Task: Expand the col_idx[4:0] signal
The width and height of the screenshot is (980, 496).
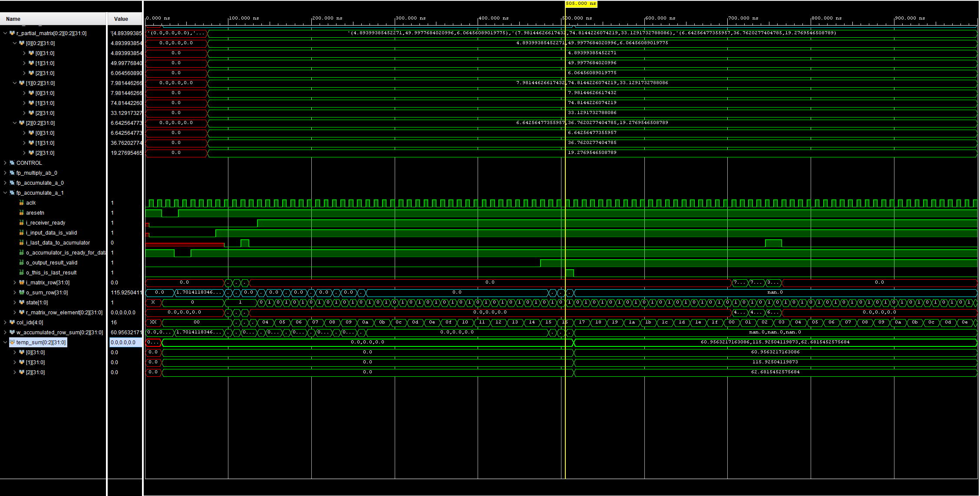Action: pyautogui.click(x=5, y=323)
